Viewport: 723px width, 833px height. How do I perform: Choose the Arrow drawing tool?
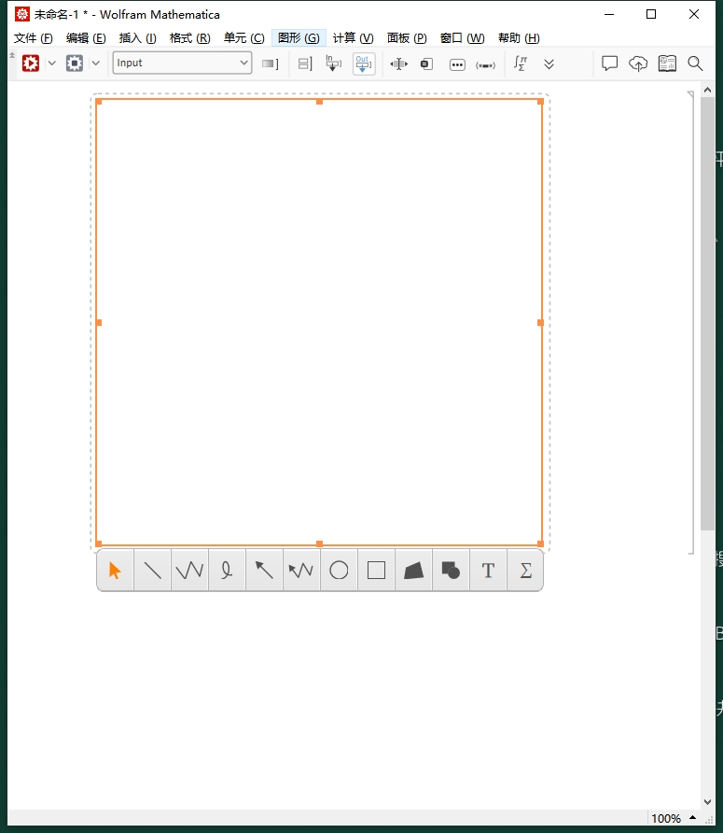(x=264, y=571)
